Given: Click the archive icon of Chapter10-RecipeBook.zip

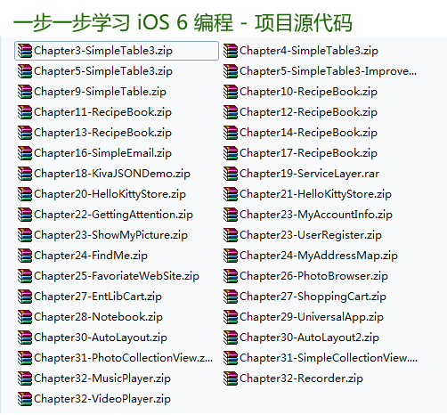Looking at the screenshot, I should 231,92.
